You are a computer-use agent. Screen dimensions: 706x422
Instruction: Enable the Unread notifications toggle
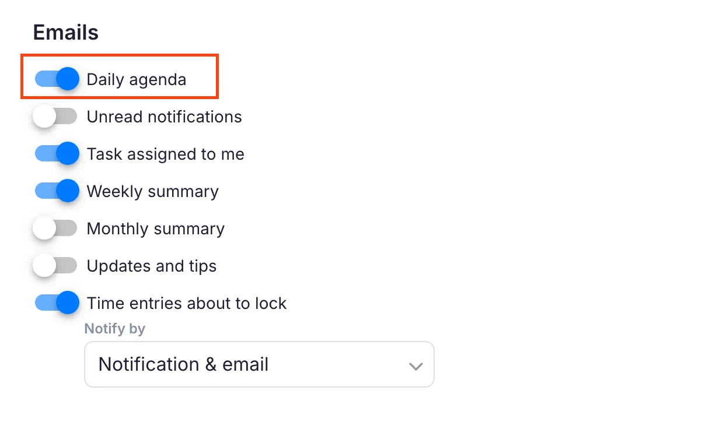click(55, 117)
